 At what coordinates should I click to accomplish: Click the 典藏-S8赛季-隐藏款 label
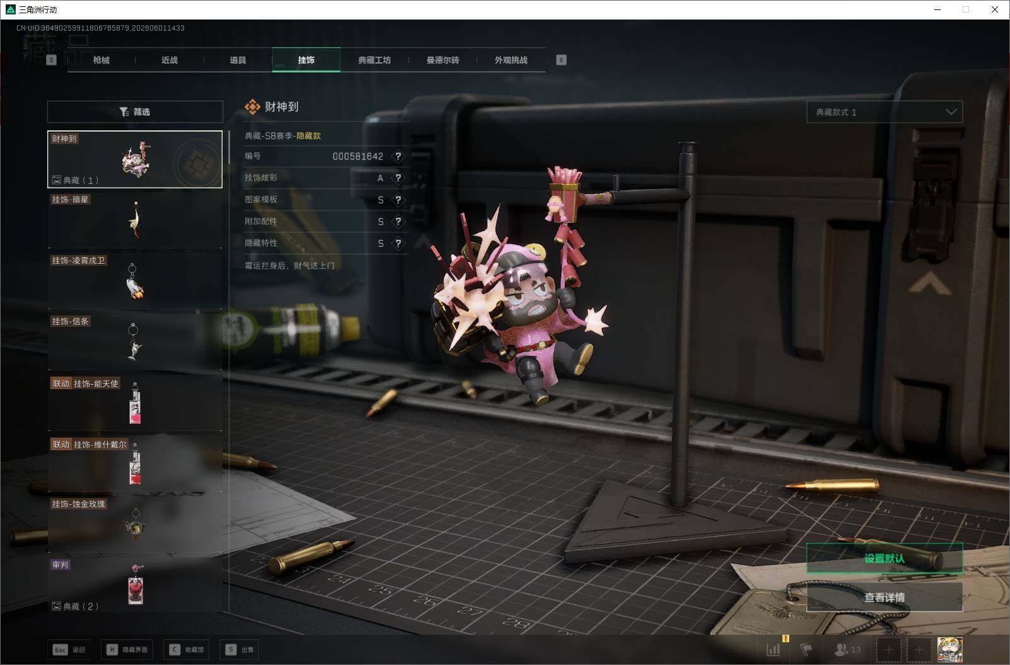[x=282, y=135]
